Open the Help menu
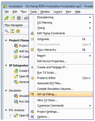 point(78,12)
